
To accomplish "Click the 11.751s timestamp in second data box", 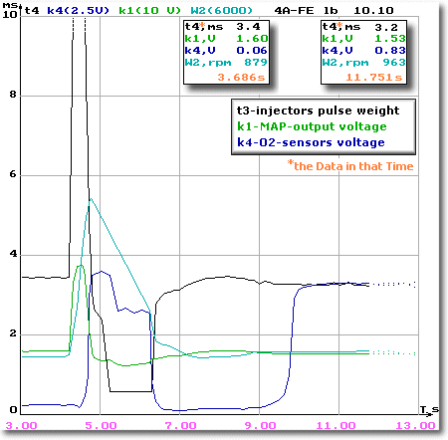I will [x=374, y=78].
